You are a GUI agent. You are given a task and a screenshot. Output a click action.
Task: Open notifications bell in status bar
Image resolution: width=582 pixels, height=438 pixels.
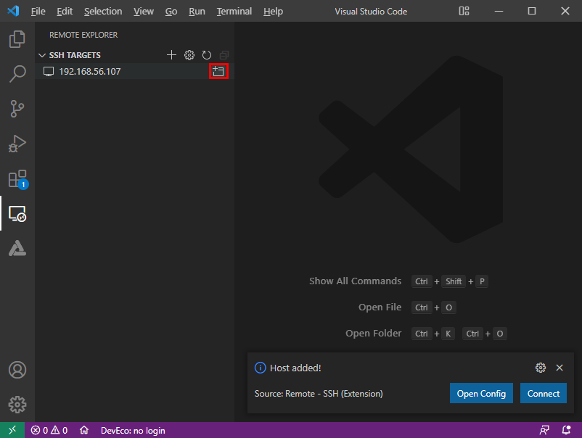tap(566, 430)
